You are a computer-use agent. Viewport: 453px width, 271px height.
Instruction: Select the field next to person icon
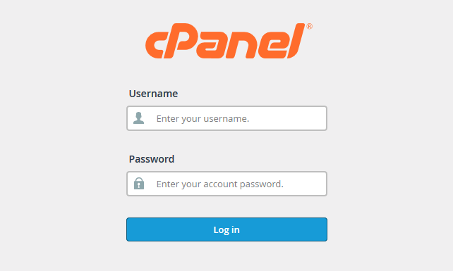click(x=226, y=118)
